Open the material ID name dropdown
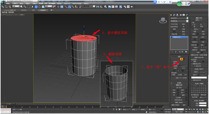 pos(199,78)
